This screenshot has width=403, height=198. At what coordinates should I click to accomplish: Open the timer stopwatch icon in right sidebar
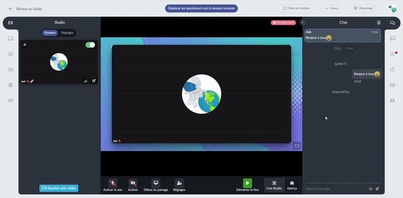pyautogui.click(x=392, y=70)
